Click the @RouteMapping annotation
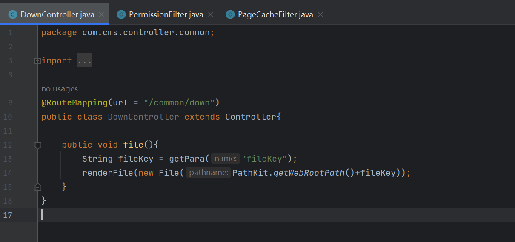The height and width of the screenshot is (242, 515). pos(74,102)
